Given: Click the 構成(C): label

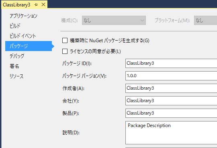Looking at the screenshot, I should coord(70,21).
